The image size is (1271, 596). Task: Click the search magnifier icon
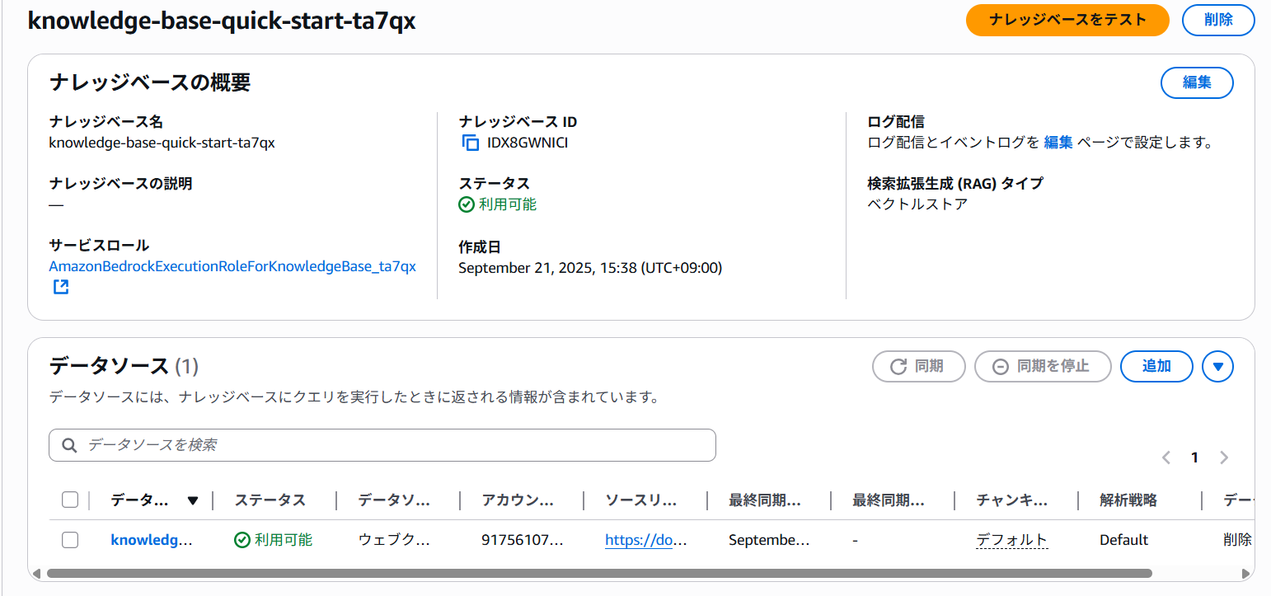point(69,445)
